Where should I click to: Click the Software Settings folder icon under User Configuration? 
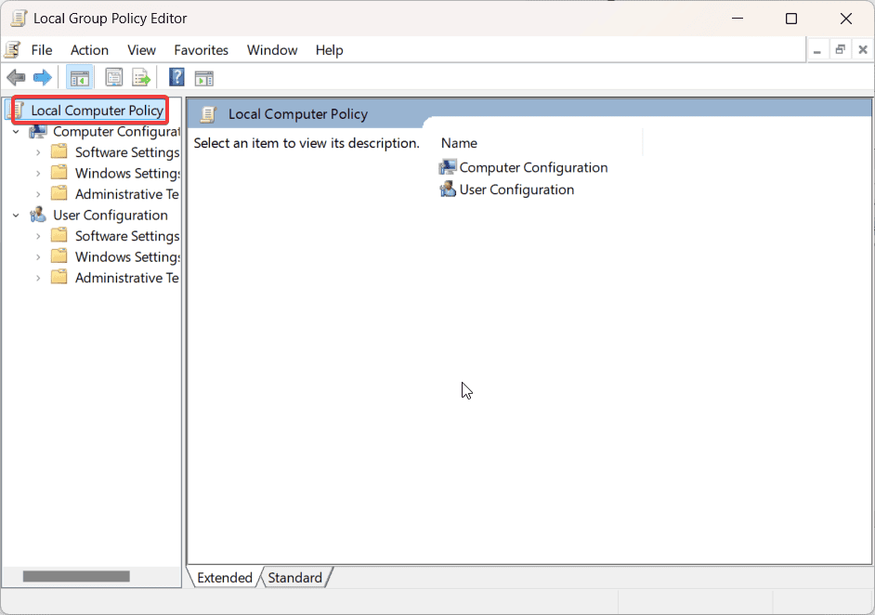coord(59,236)
